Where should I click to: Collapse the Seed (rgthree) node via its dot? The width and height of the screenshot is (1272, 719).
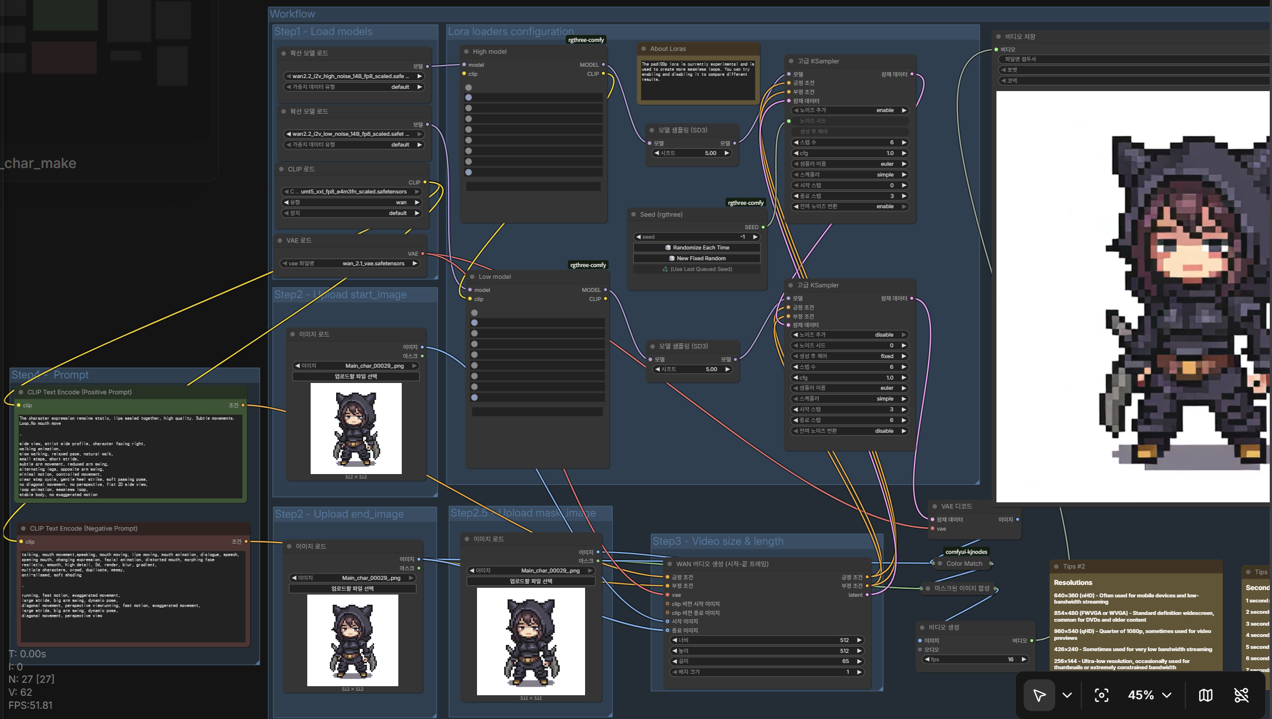coord(633,214)
